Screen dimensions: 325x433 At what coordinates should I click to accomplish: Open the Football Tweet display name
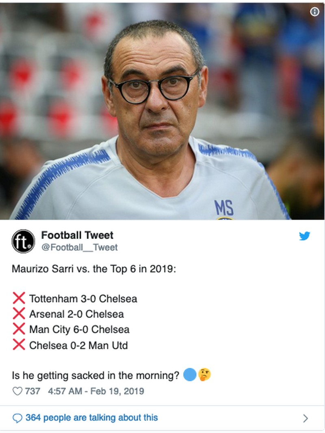coord(77,235)
